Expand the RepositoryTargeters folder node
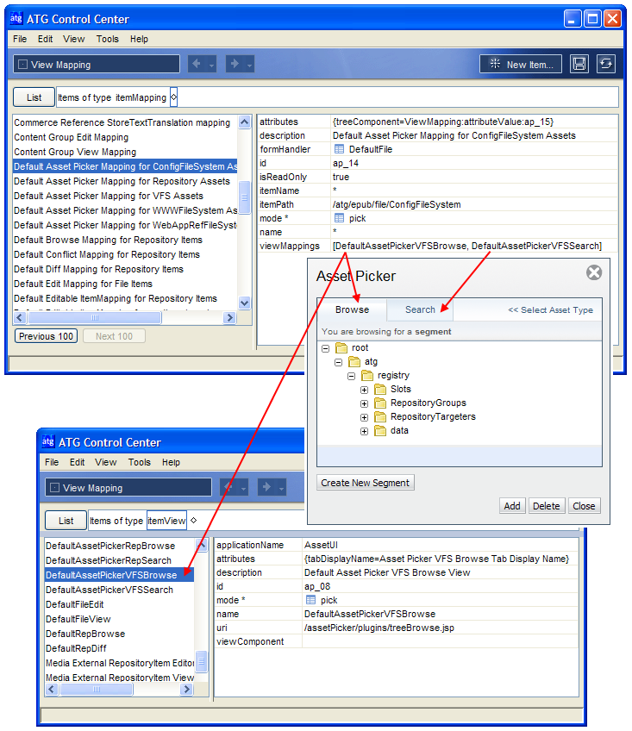632x731 pixels. pos(364,418)
